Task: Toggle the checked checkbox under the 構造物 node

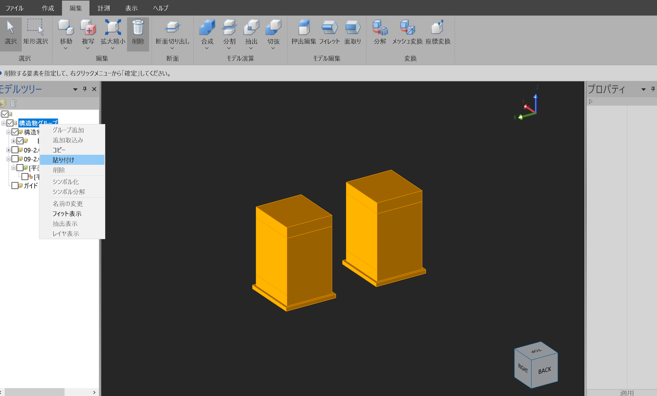Action: pos(20,141)
